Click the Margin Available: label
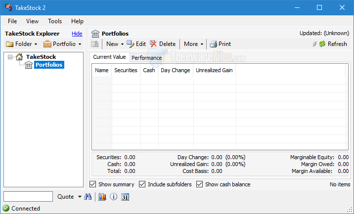The image size is (354, 214). point(312,171)
